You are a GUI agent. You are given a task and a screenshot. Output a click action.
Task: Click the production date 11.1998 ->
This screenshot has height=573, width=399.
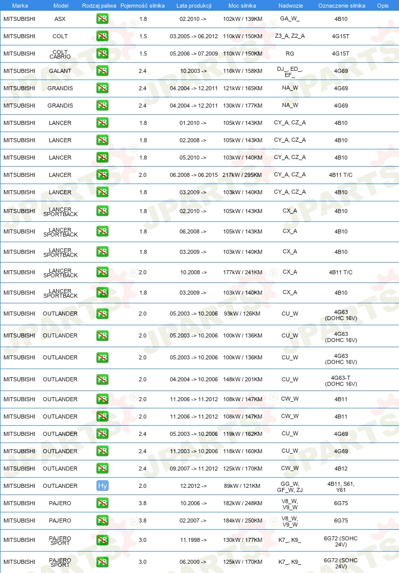(x=193, y=540)
